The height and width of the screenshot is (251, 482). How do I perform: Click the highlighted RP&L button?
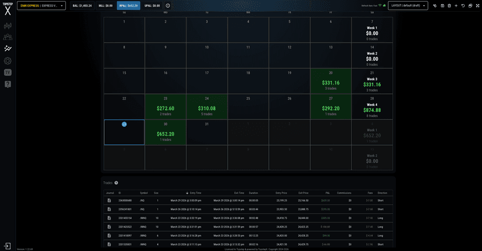click(129, 6)
